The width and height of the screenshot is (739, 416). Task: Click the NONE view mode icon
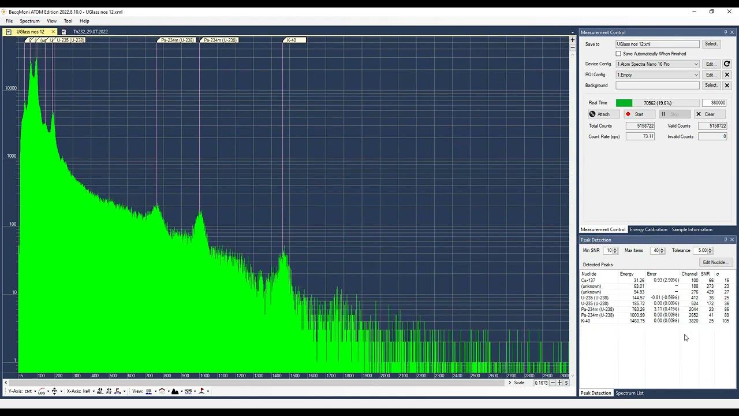click(188, 391)
